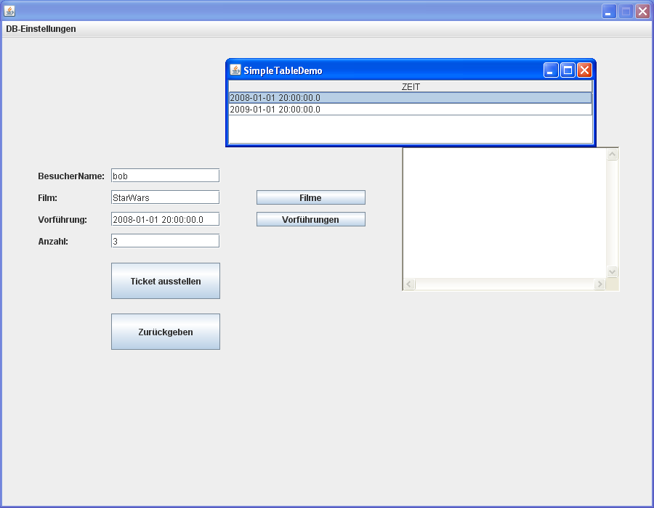Click the SimpleTableDemo window title text
The image size is (654, 508).
283,70
